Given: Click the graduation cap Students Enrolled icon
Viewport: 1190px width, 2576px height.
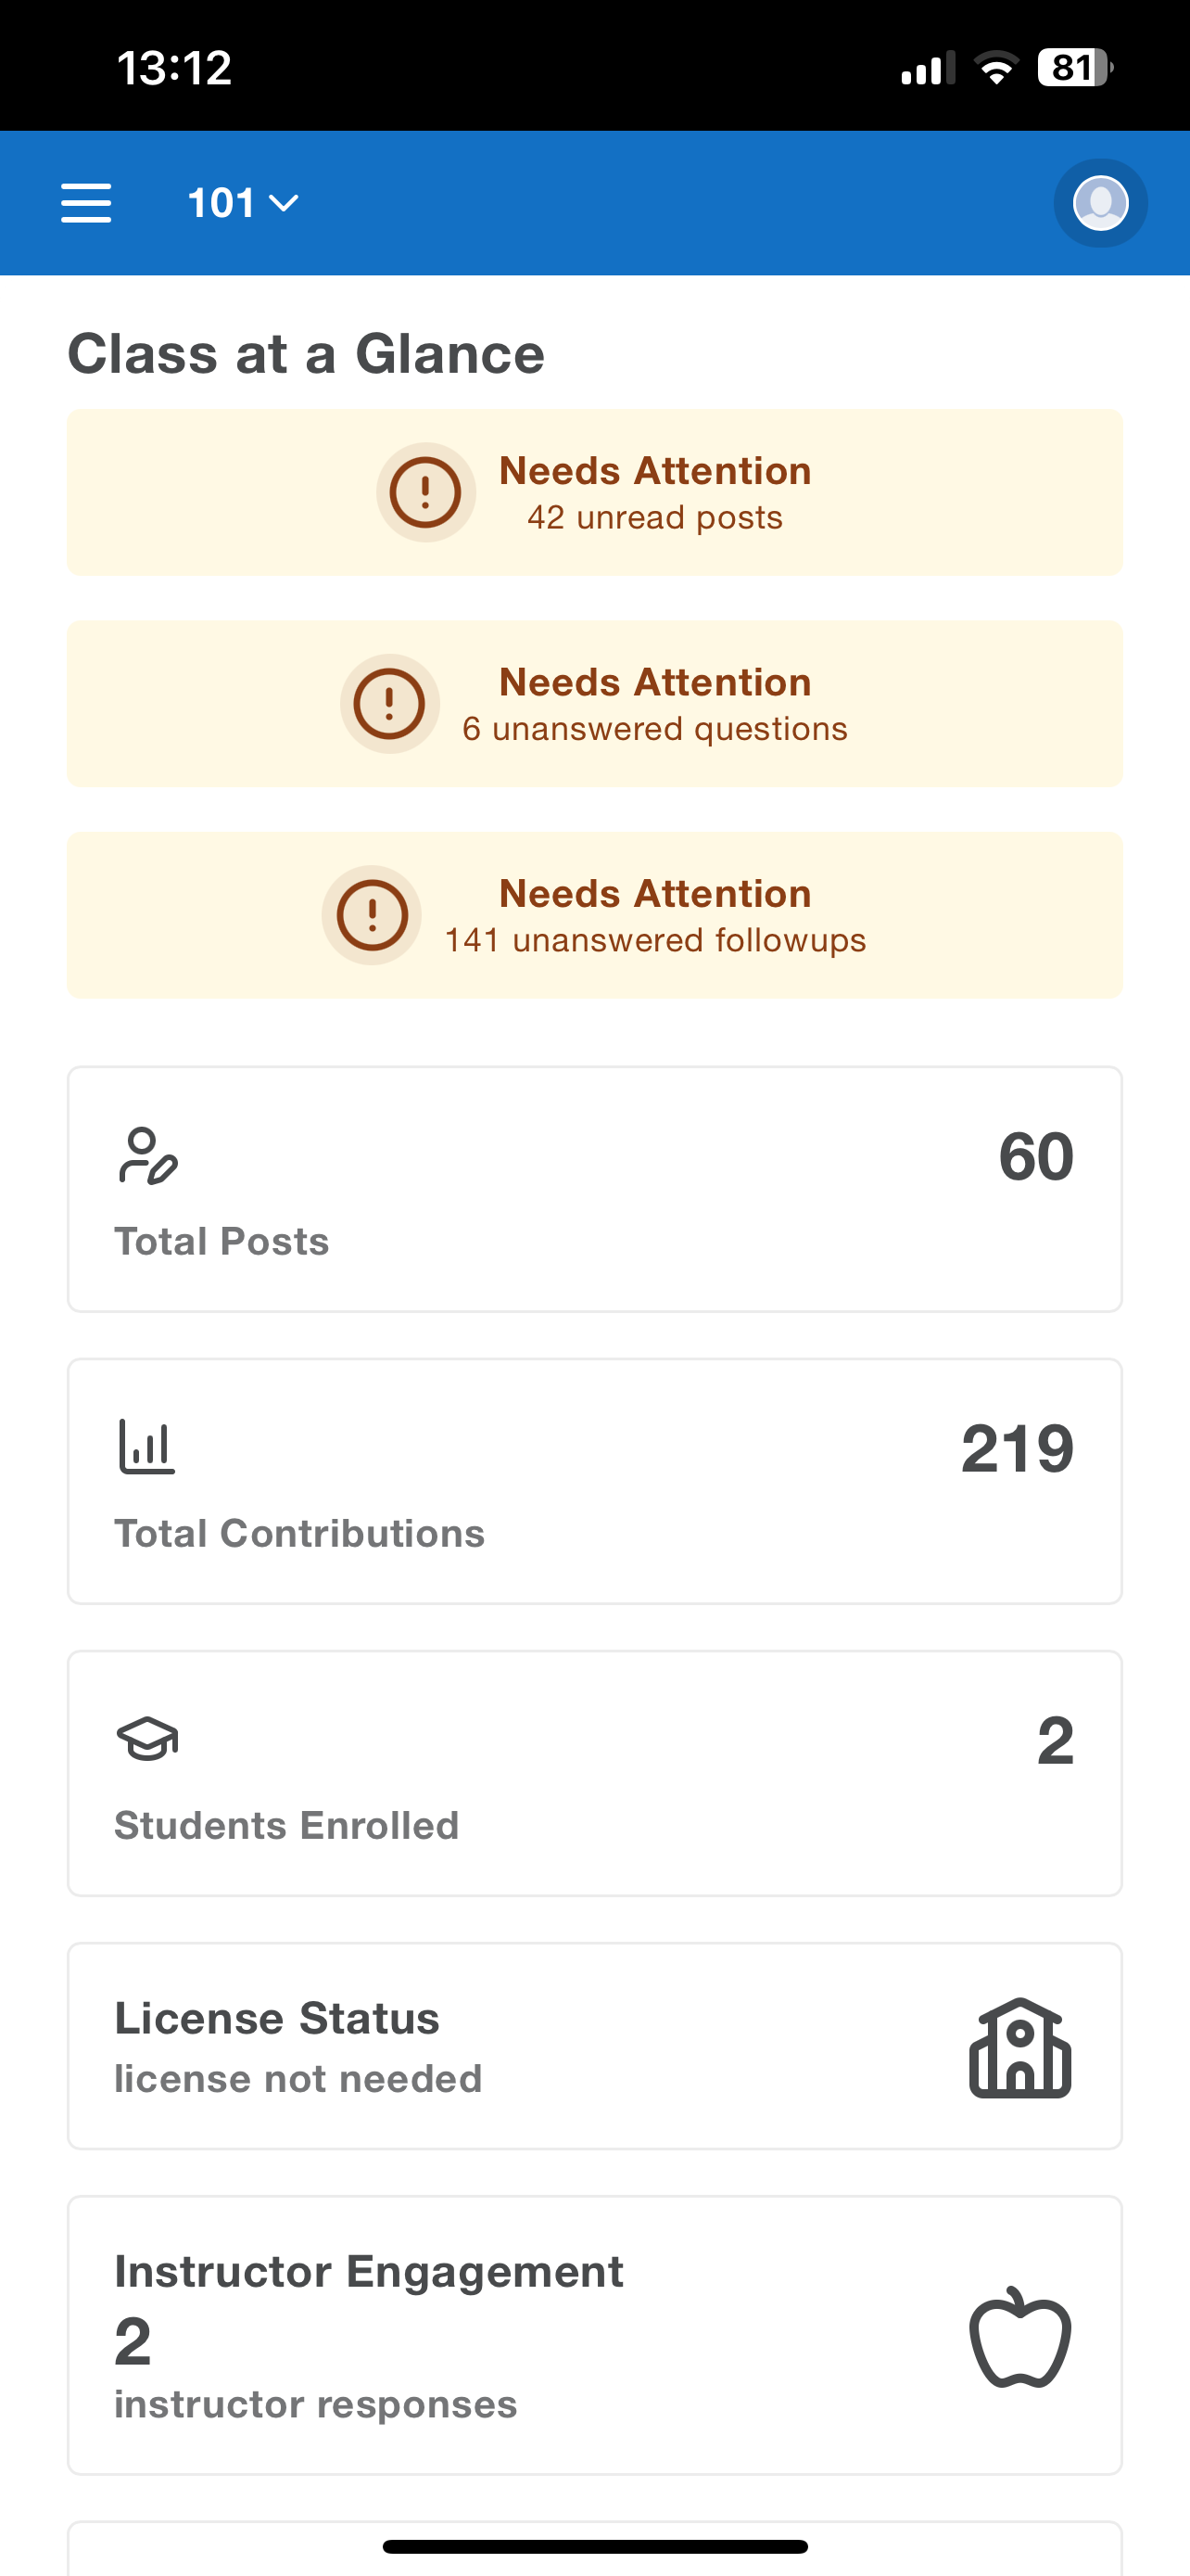Looking at the screenshot, I should point(146,1739).
